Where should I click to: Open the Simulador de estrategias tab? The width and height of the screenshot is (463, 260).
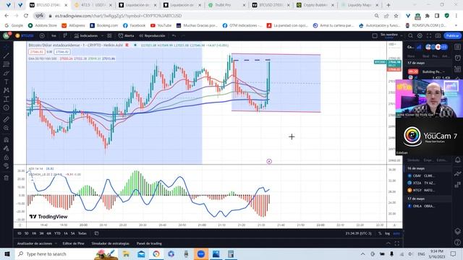(110, 243)
